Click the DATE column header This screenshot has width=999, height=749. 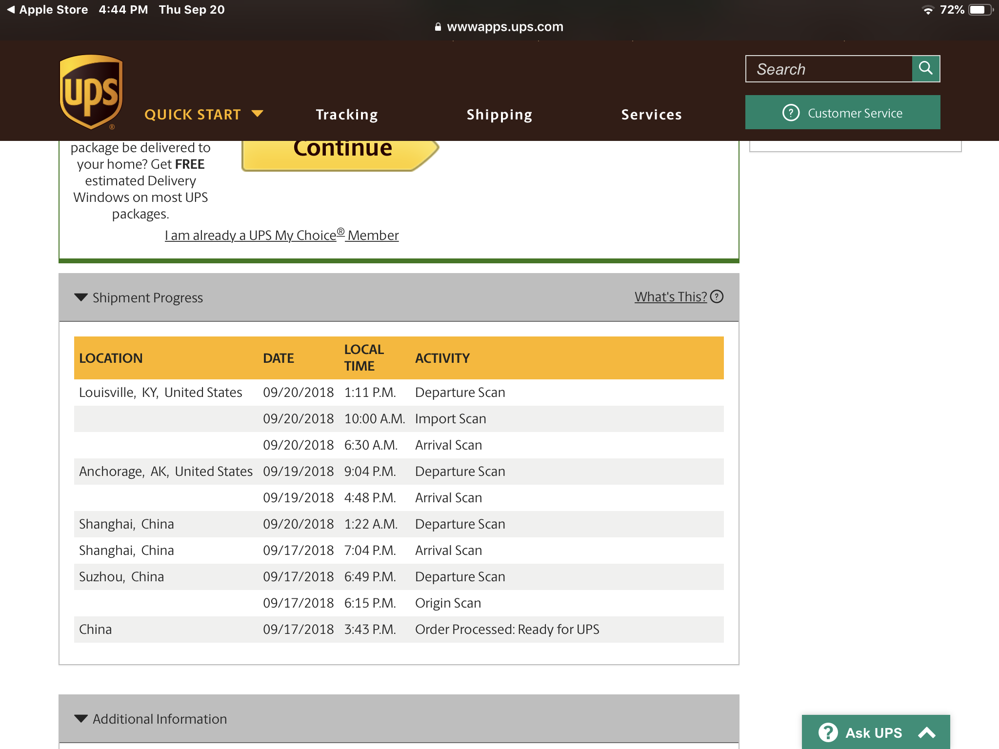[279, 358]
